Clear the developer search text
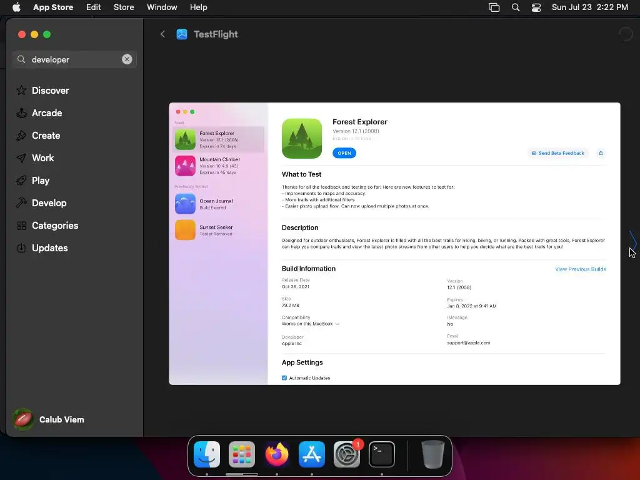 127,59
